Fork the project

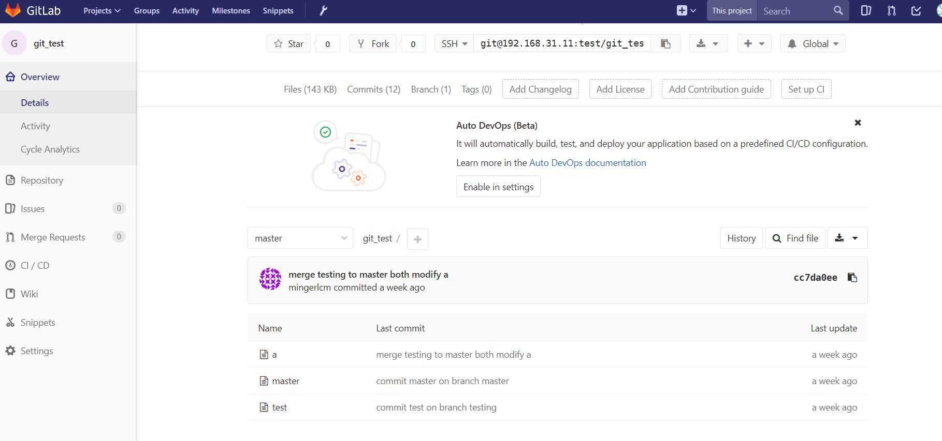click(x=373, y=43)
